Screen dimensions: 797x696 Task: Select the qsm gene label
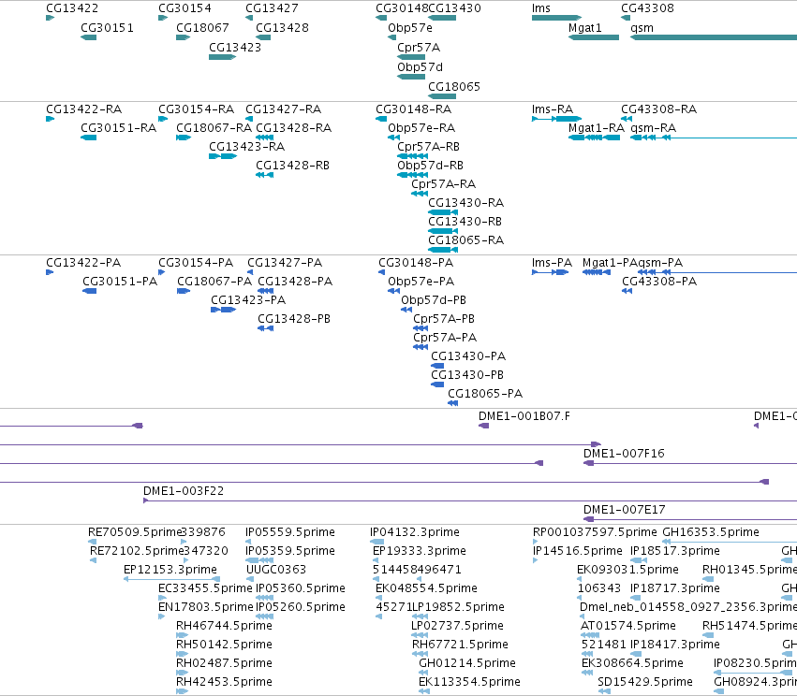(x=642, y=28)
